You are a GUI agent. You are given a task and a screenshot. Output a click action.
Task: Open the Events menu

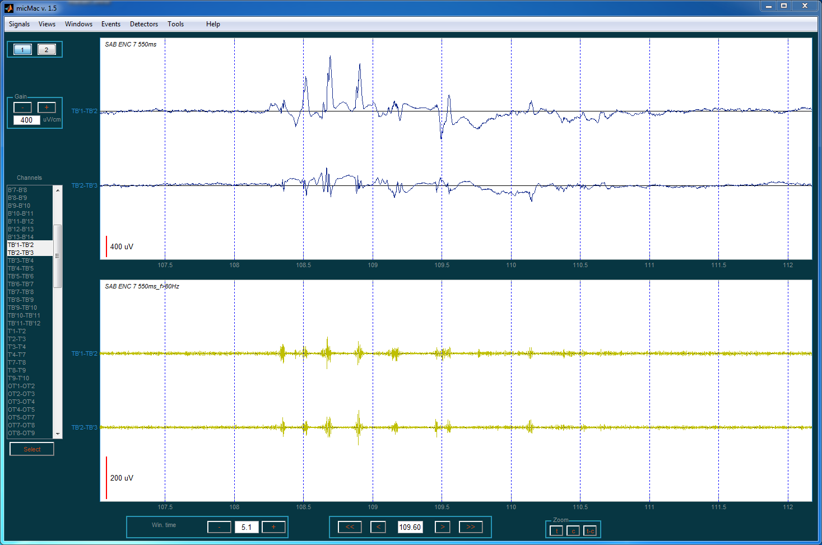coord(111,24)
